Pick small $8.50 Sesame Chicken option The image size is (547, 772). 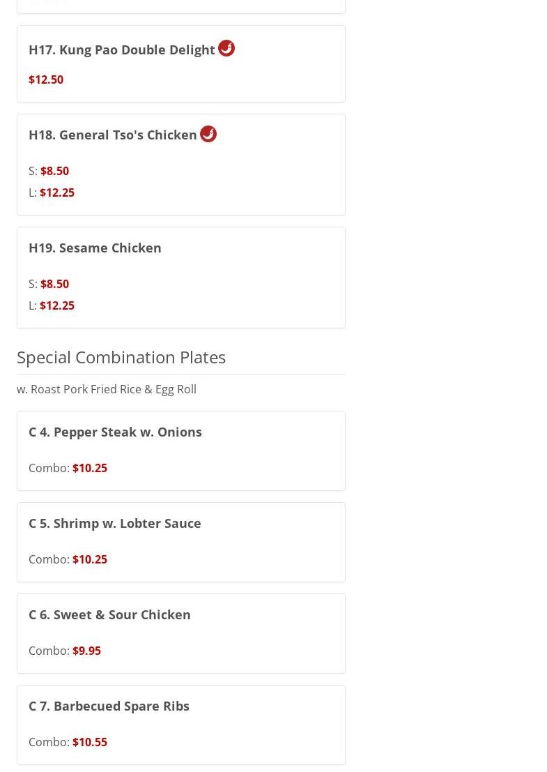click(x=54, y=284)
